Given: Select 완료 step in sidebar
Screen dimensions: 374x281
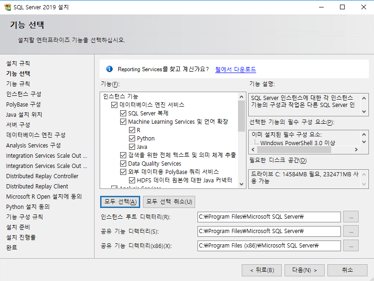Looking at the screenshot, I should (x=12, y=248).
